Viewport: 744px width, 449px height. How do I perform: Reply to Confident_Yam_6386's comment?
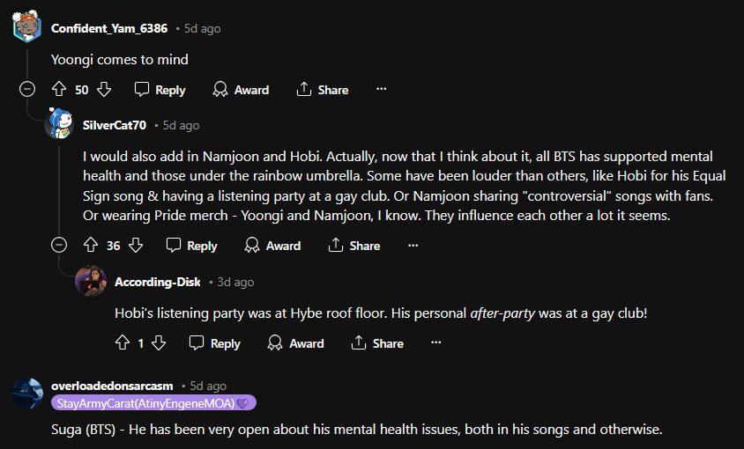click(160, 90)
